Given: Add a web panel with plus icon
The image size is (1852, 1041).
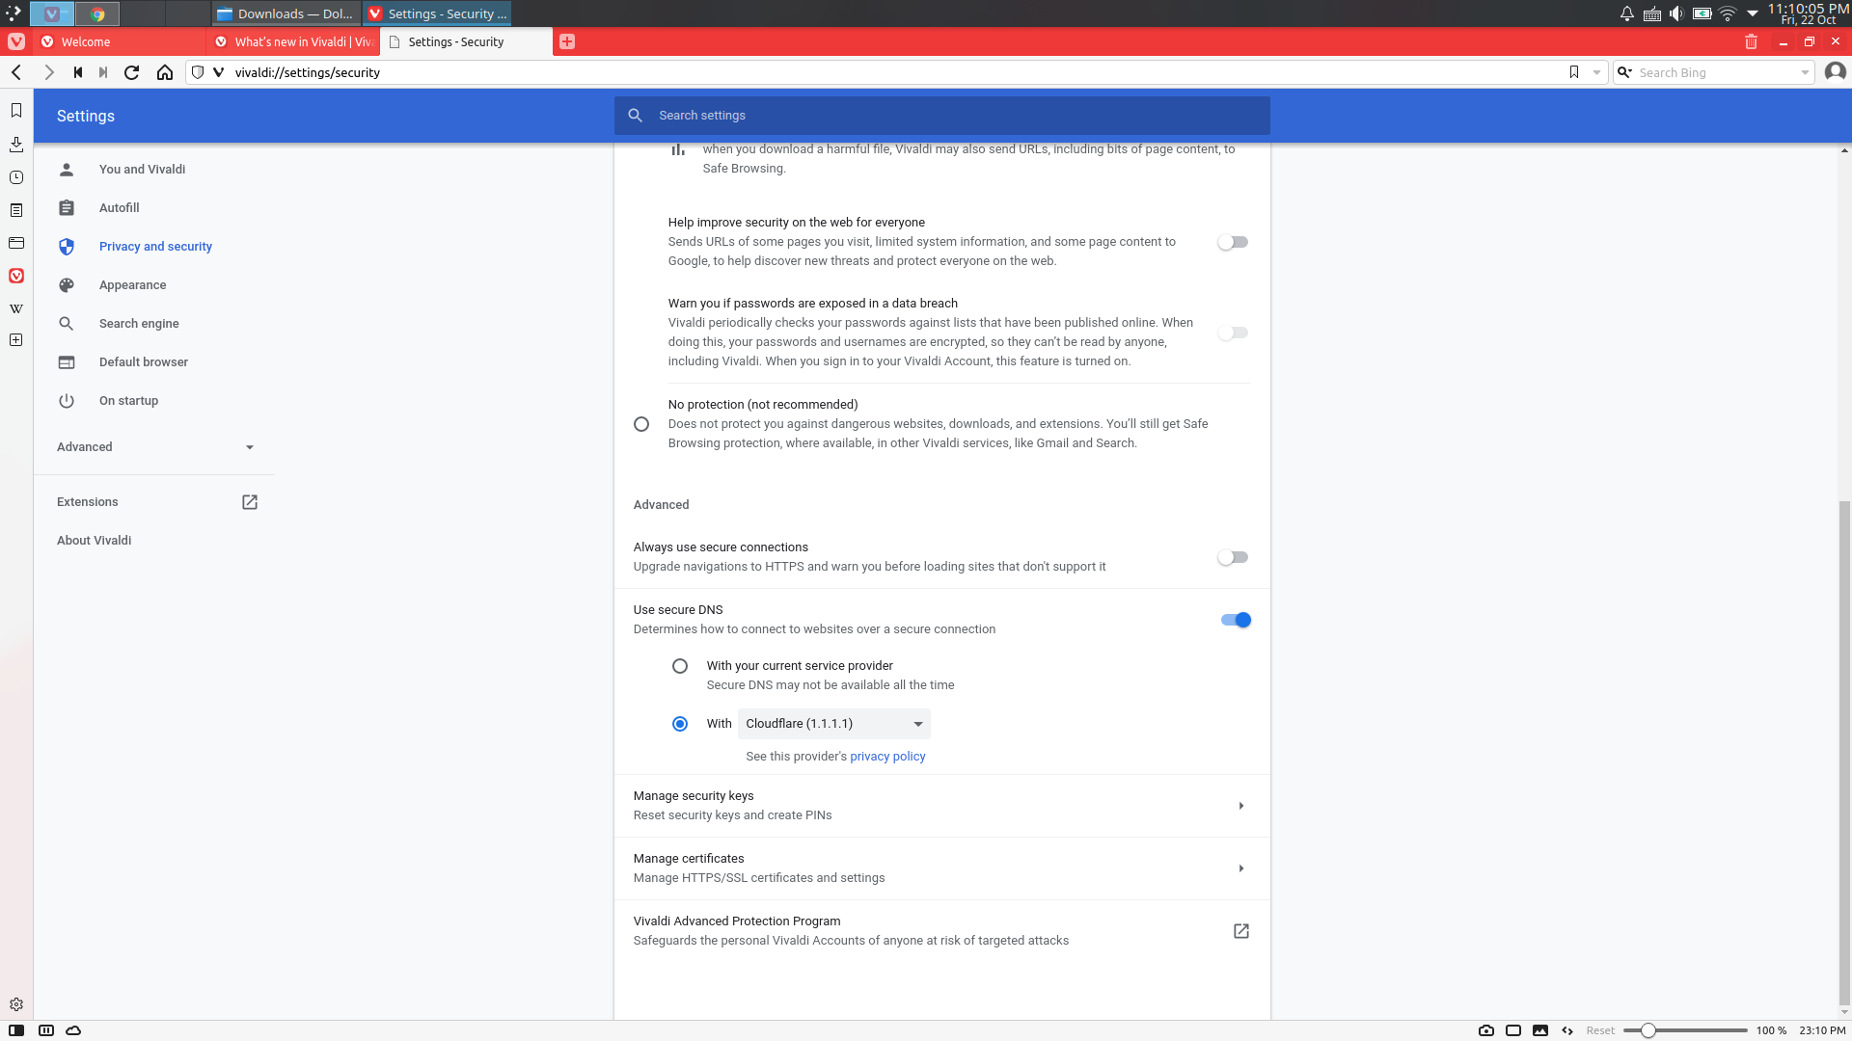Looking at the screenshot, I should pos(16,340).
